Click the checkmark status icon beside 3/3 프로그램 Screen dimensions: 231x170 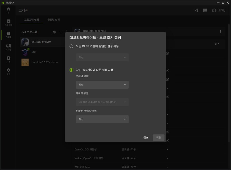(x=54, y=32)
